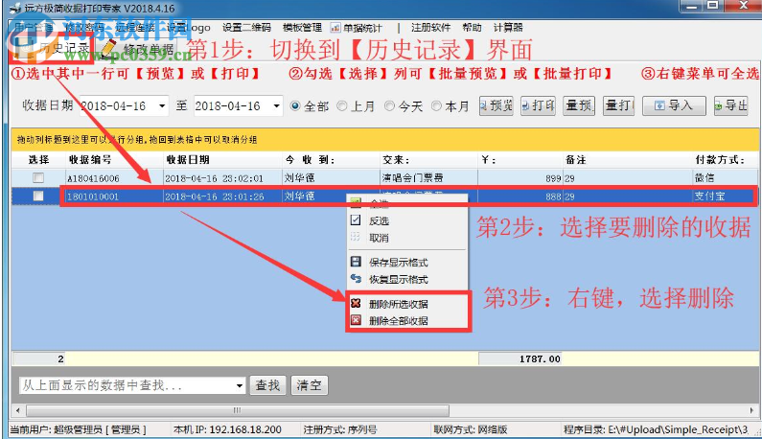This screenshot has width=762, height=439.
Task: Click the horizontal scrollbar thumb
Action: (237, 410)
